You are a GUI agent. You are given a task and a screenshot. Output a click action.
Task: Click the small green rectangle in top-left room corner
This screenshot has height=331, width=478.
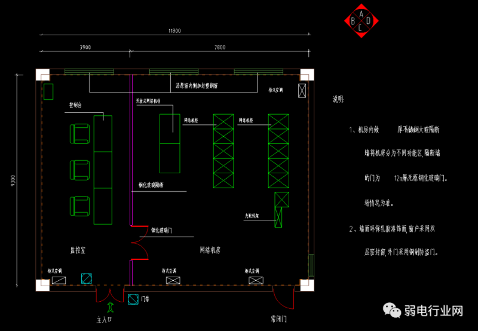pos(48,91)
